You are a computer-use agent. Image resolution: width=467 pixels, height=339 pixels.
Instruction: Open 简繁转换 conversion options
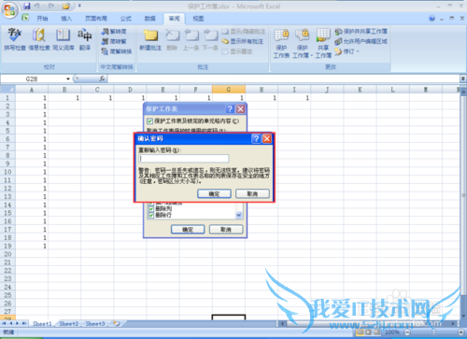[x=117, y=51]
